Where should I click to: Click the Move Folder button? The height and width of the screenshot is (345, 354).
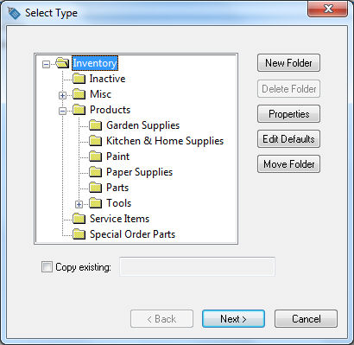(x=288, y=164)
